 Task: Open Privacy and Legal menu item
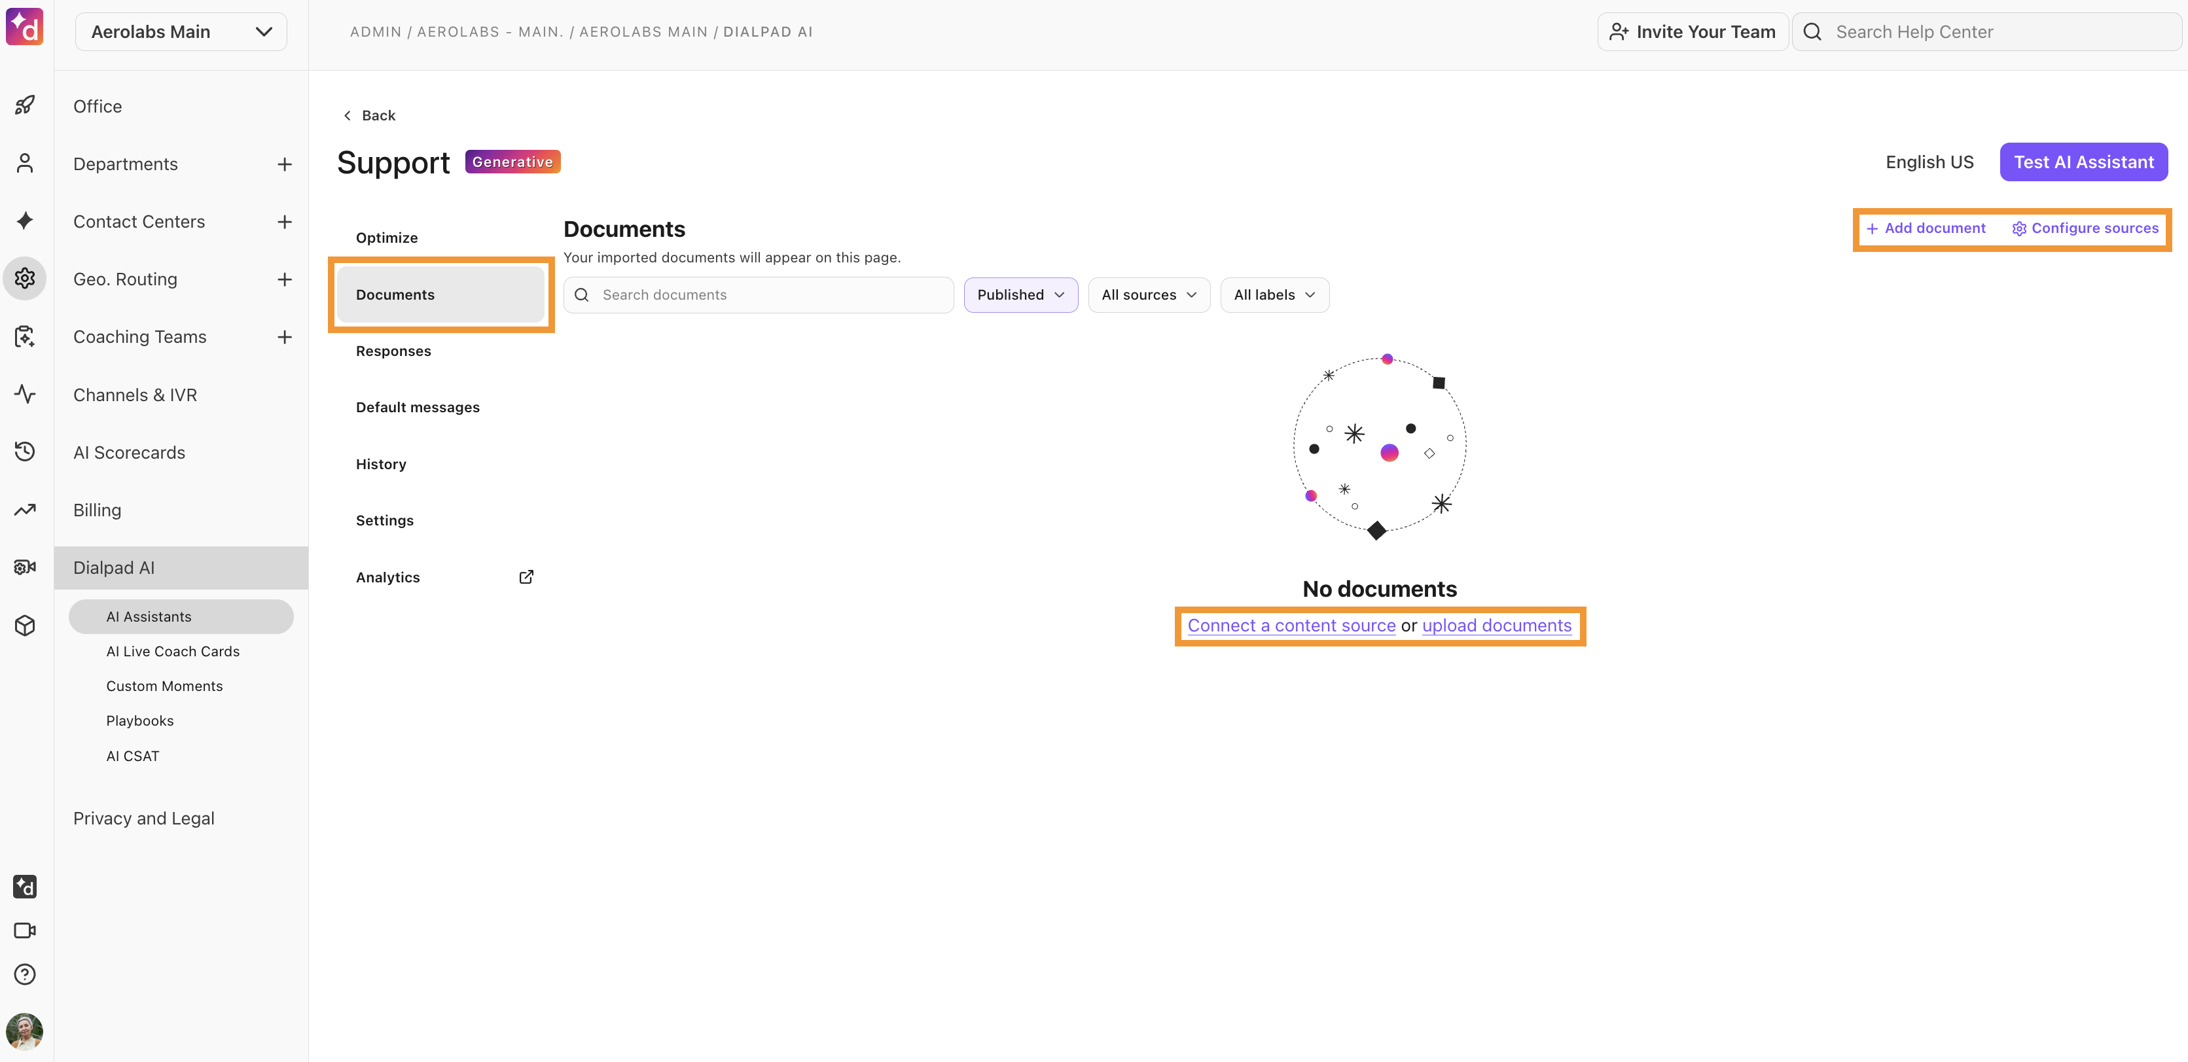(x=143, y=819)
